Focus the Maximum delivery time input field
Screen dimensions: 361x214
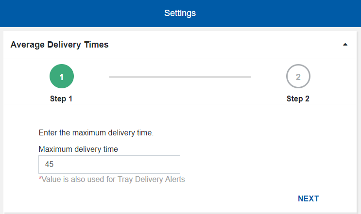[109, 165]
